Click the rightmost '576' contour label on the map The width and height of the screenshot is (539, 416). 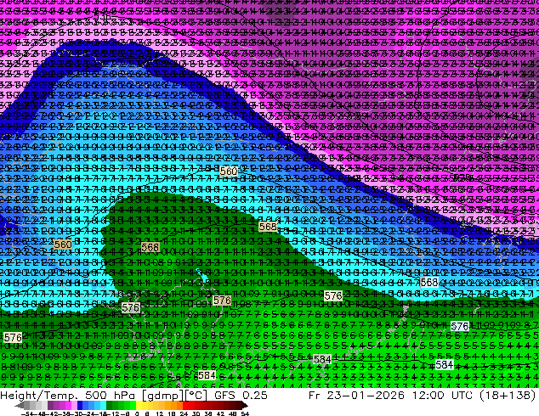[460, 326]
